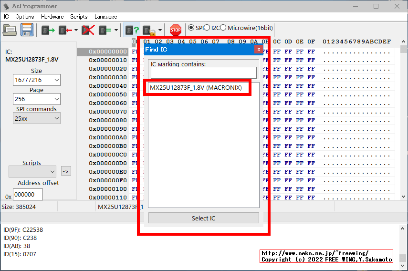Maximize the AsProgrammer window
The image size is (408, 271).
[x=376, y=6]
